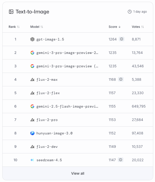Click the clock icon beside 1 day ago
The image size is (155, 182).
point(130,12)
